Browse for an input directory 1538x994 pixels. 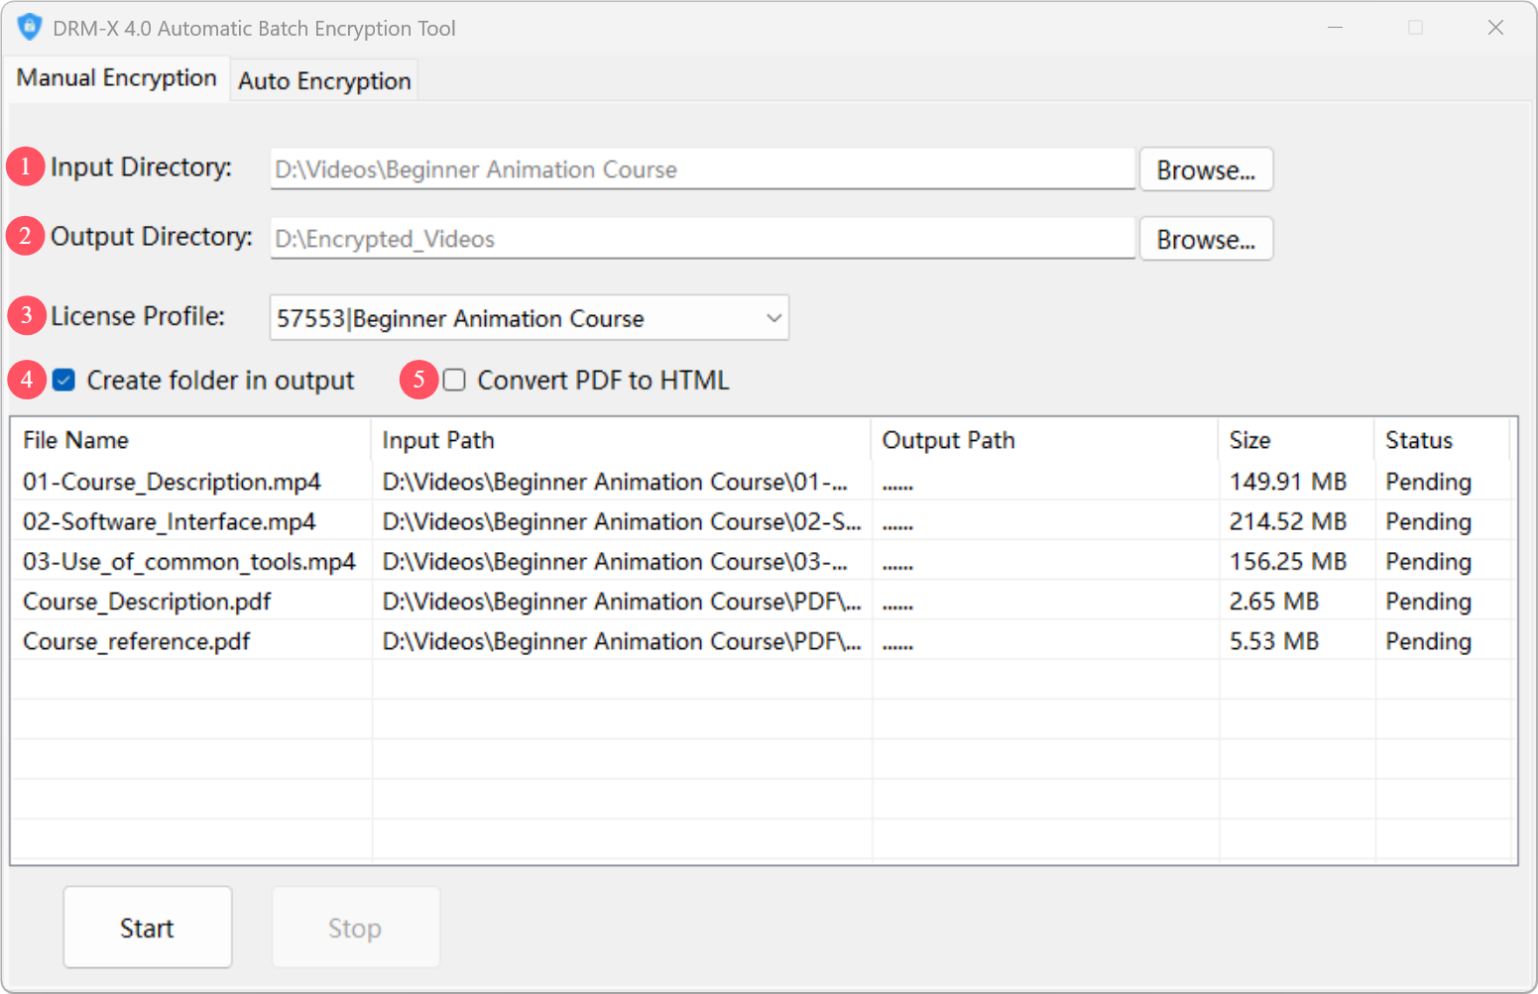click(x=1205, y=168)
